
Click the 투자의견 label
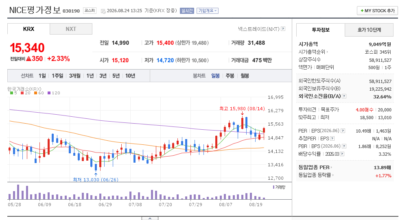[307, 109]
